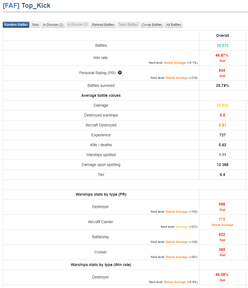Click the Top_Kick player name heading

(36, 5)
